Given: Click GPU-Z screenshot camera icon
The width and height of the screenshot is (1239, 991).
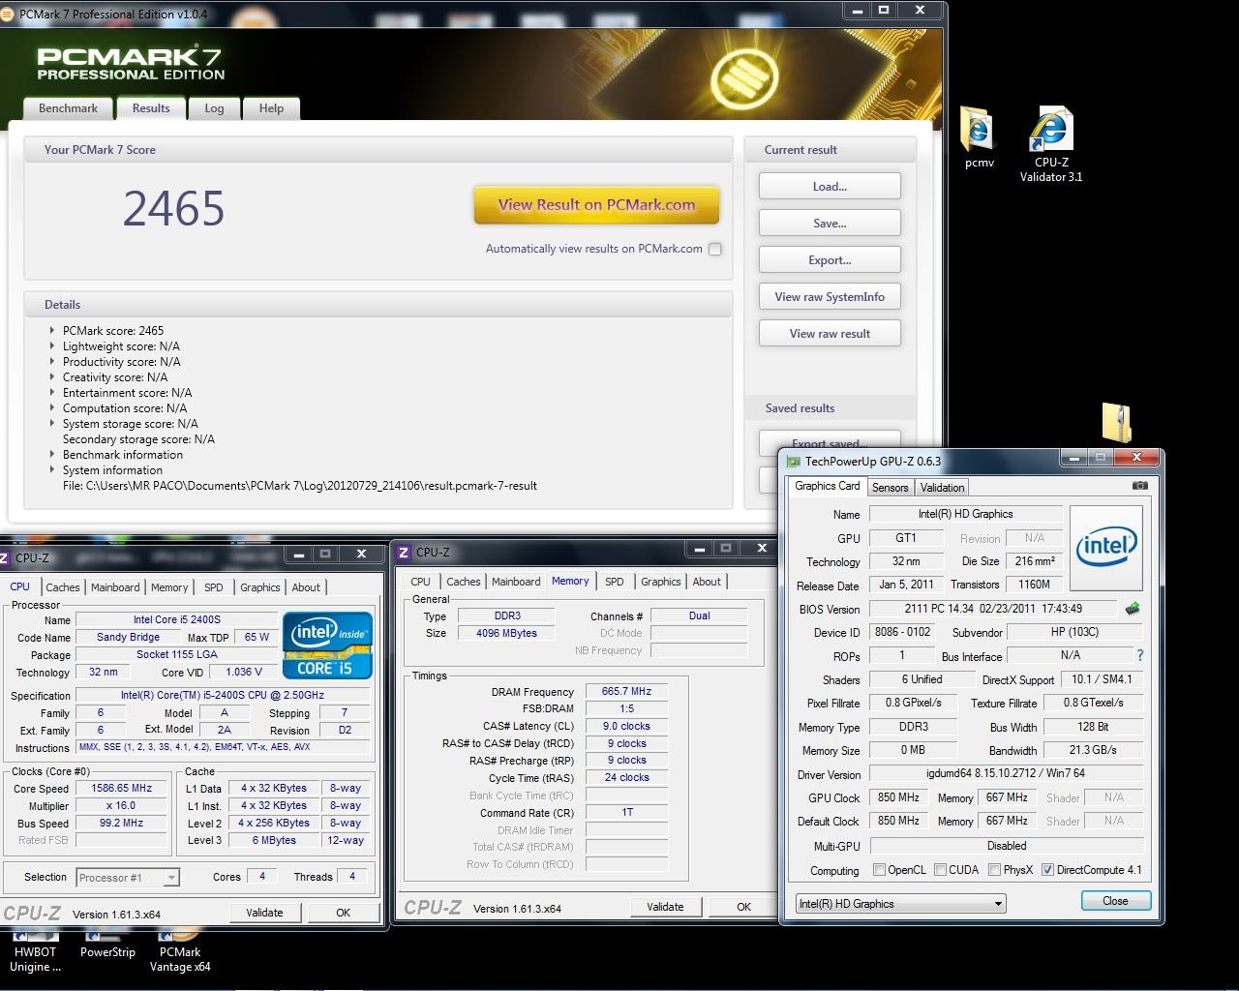Looking at the screenshot, I should pos(1139,486).
